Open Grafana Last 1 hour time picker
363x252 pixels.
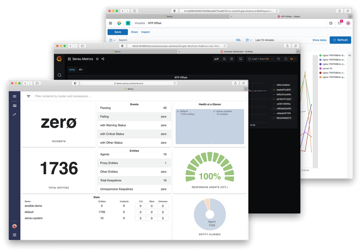tap(260, 59)
